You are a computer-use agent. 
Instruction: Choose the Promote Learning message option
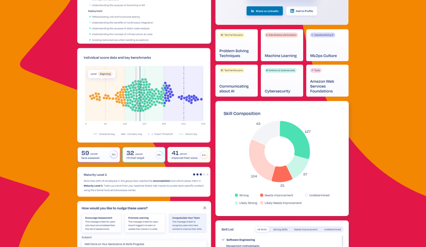145,223
